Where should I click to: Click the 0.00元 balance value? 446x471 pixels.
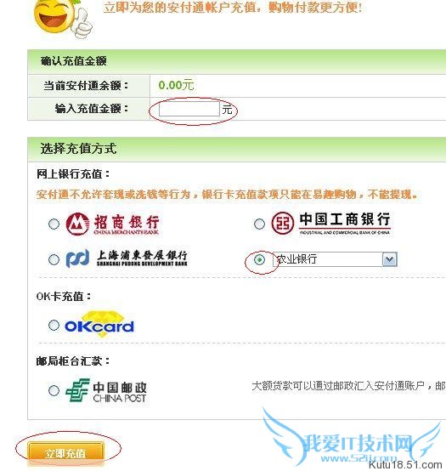176,85
